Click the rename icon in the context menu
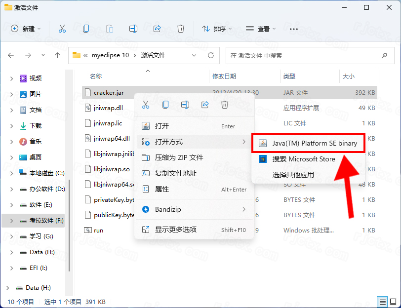This screenshot has height=308, width=401. [x=185, y=105]
